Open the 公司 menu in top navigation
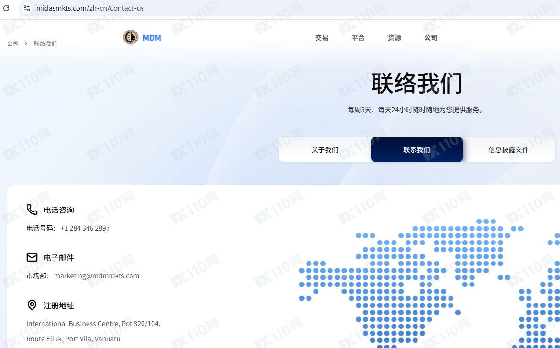This screenshot has width=560, height=348. coord(430,38)
